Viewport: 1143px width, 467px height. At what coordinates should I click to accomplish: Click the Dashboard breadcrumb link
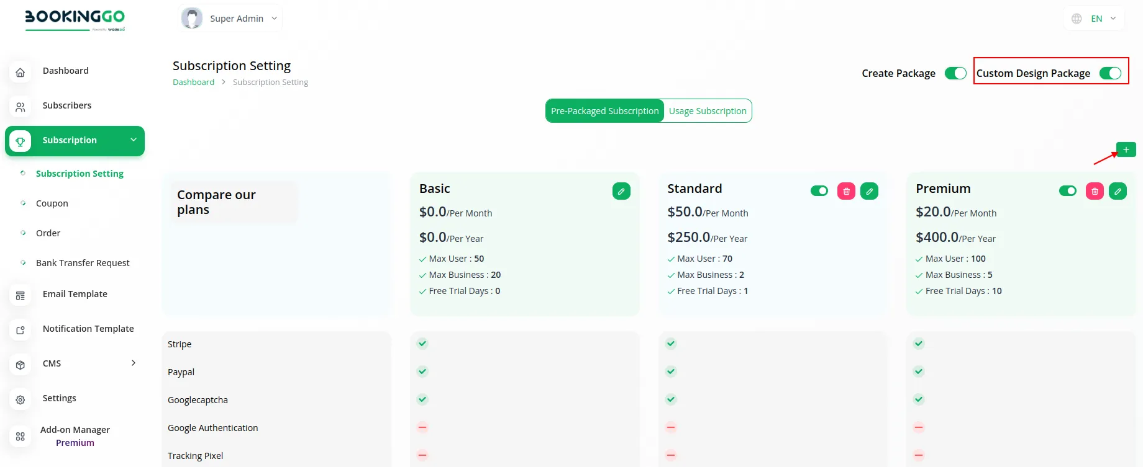193,82
